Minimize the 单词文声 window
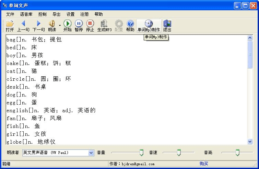This screenshot has width=259, height=169. [237, 6]
